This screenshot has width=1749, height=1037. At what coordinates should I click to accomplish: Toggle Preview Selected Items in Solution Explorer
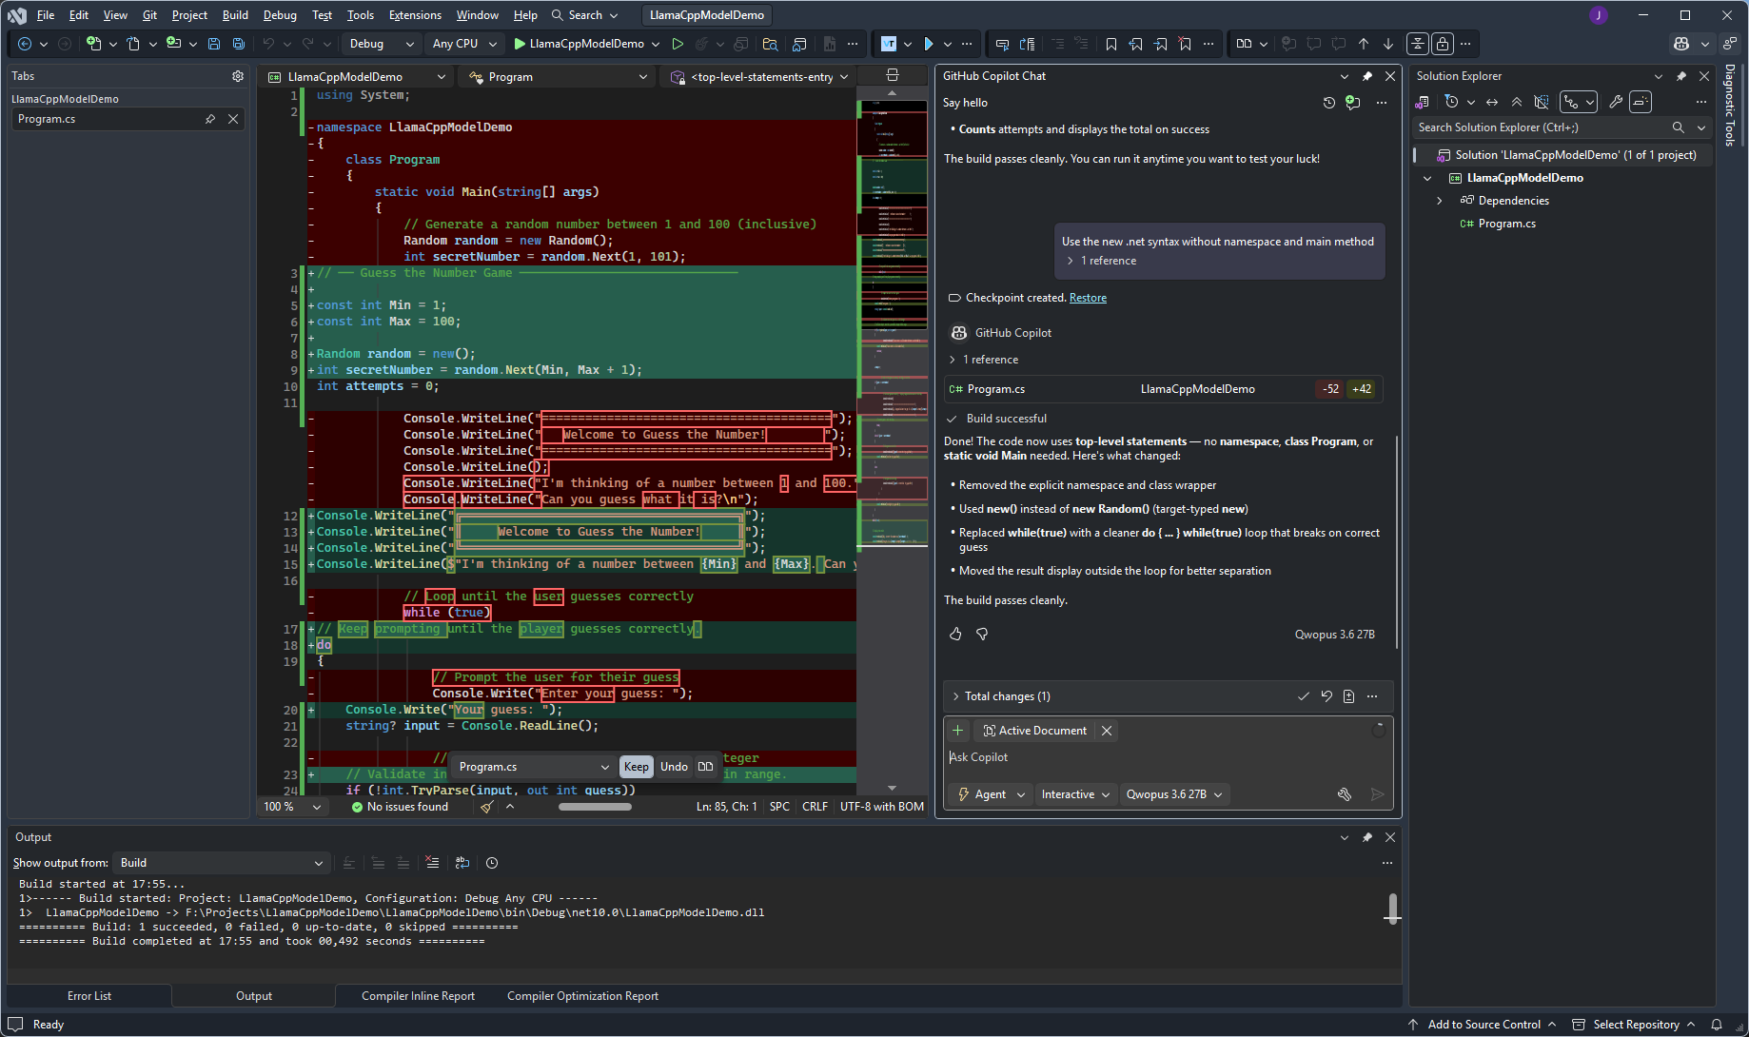(x=1640, y=102)
